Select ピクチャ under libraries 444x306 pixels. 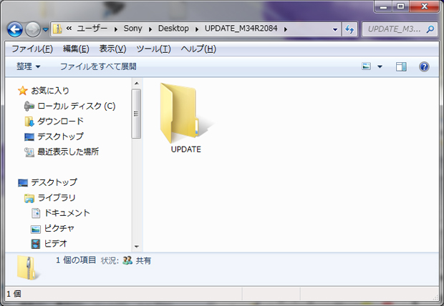(59, 228)
